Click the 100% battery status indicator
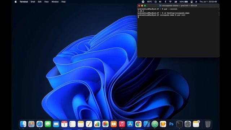Viewport: 231px width, 130px height. [x=184, y=2]
